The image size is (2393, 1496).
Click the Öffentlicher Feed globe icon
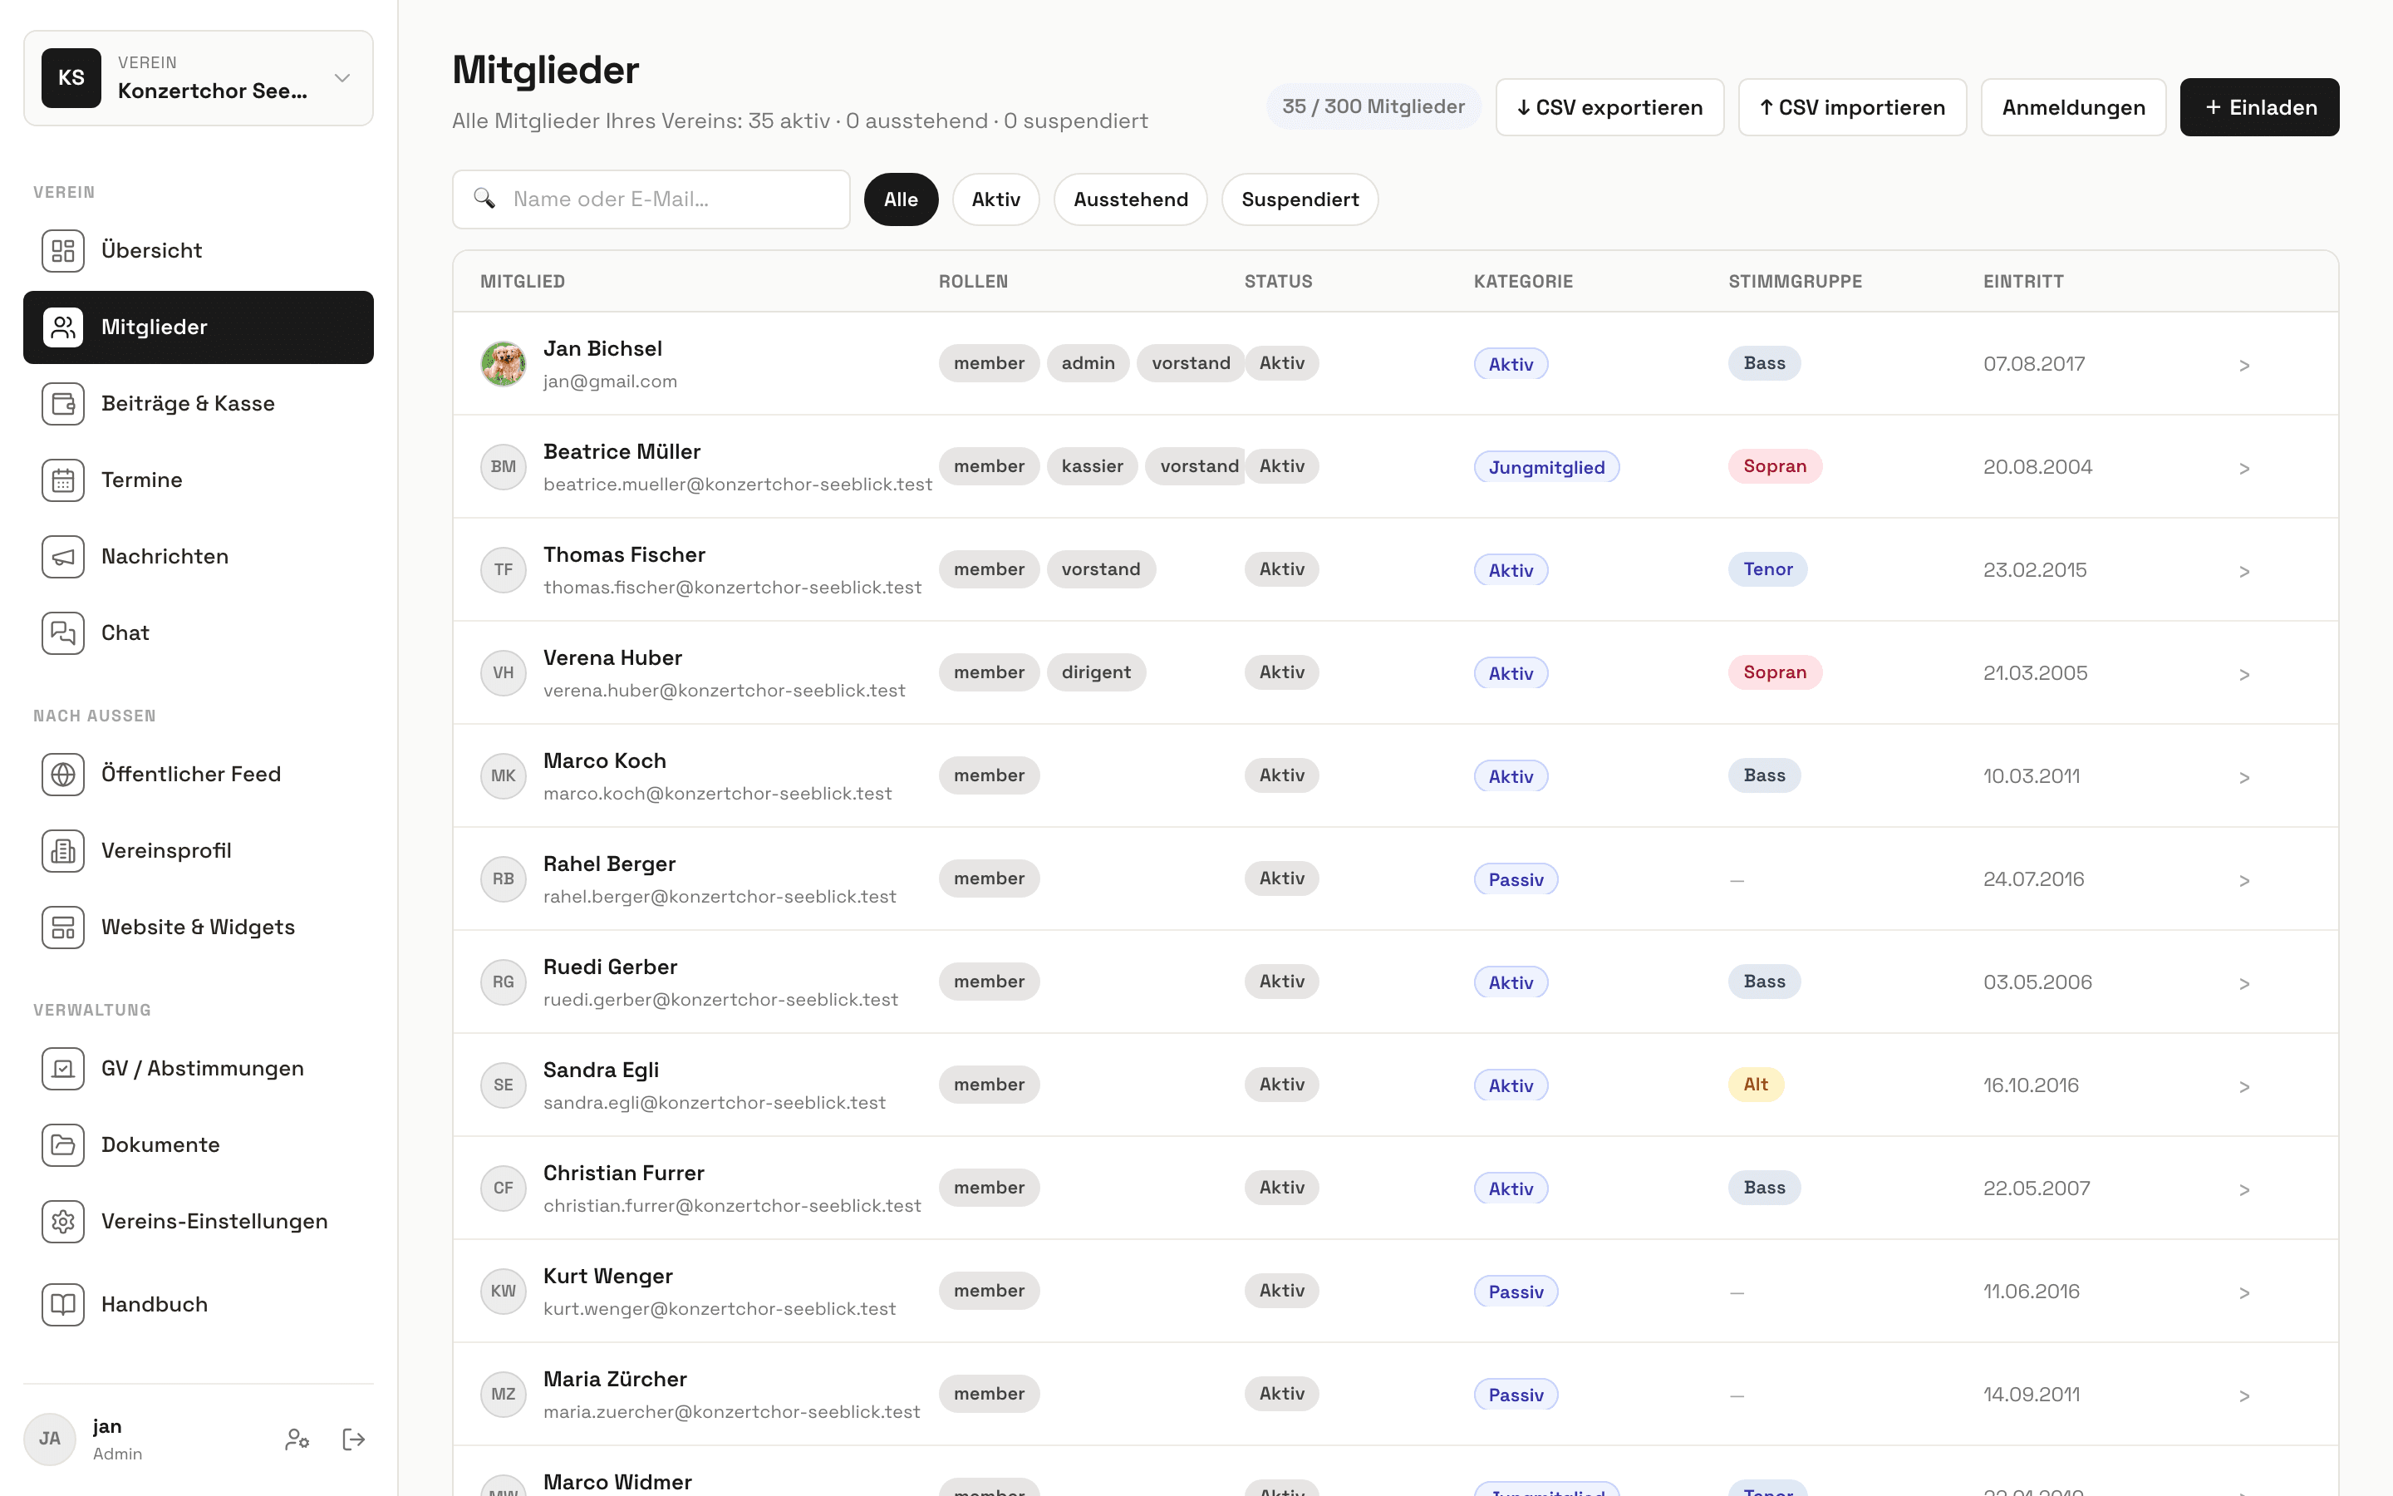(63, 774)
